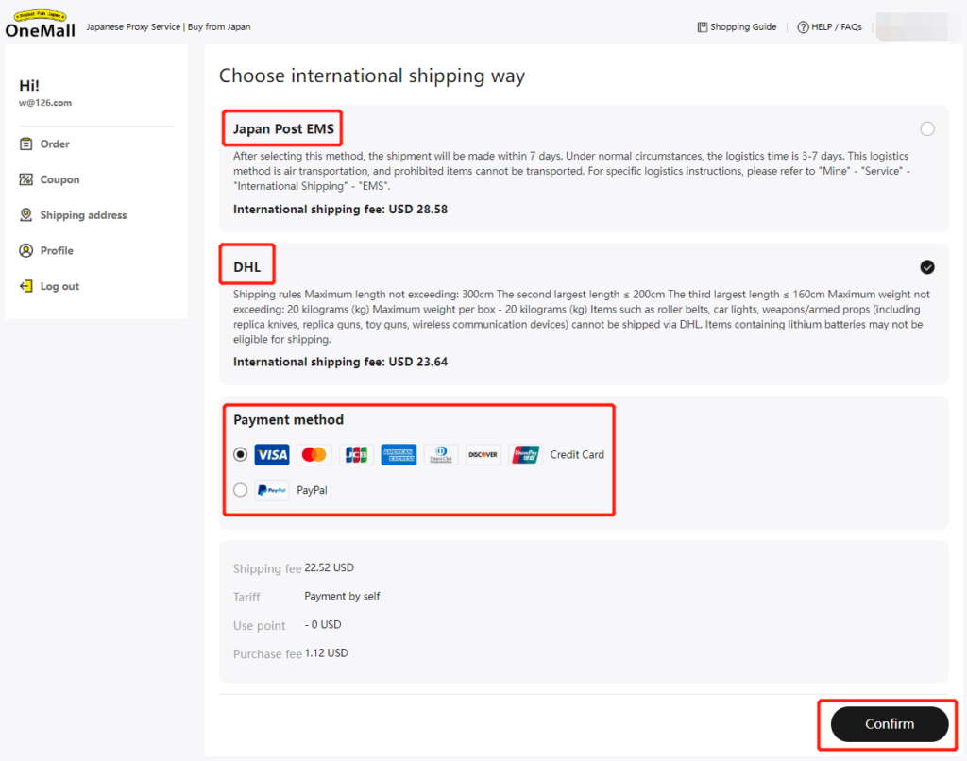Click the Hi! greeting text
Image resolution: width=967 pixels, height=761 pixels.
[x=29, y=86]
